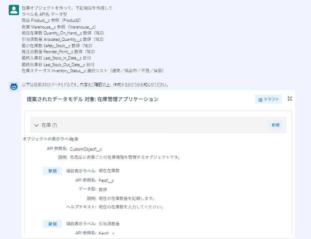Click the user avatar icon
This screenshot has height=239, width=311.
tap(14, 10)
